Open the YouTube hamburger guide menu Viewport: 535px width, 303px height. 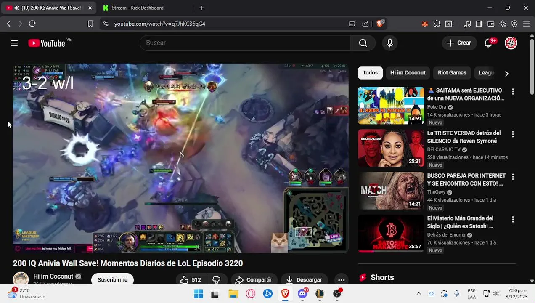point(14,43)
